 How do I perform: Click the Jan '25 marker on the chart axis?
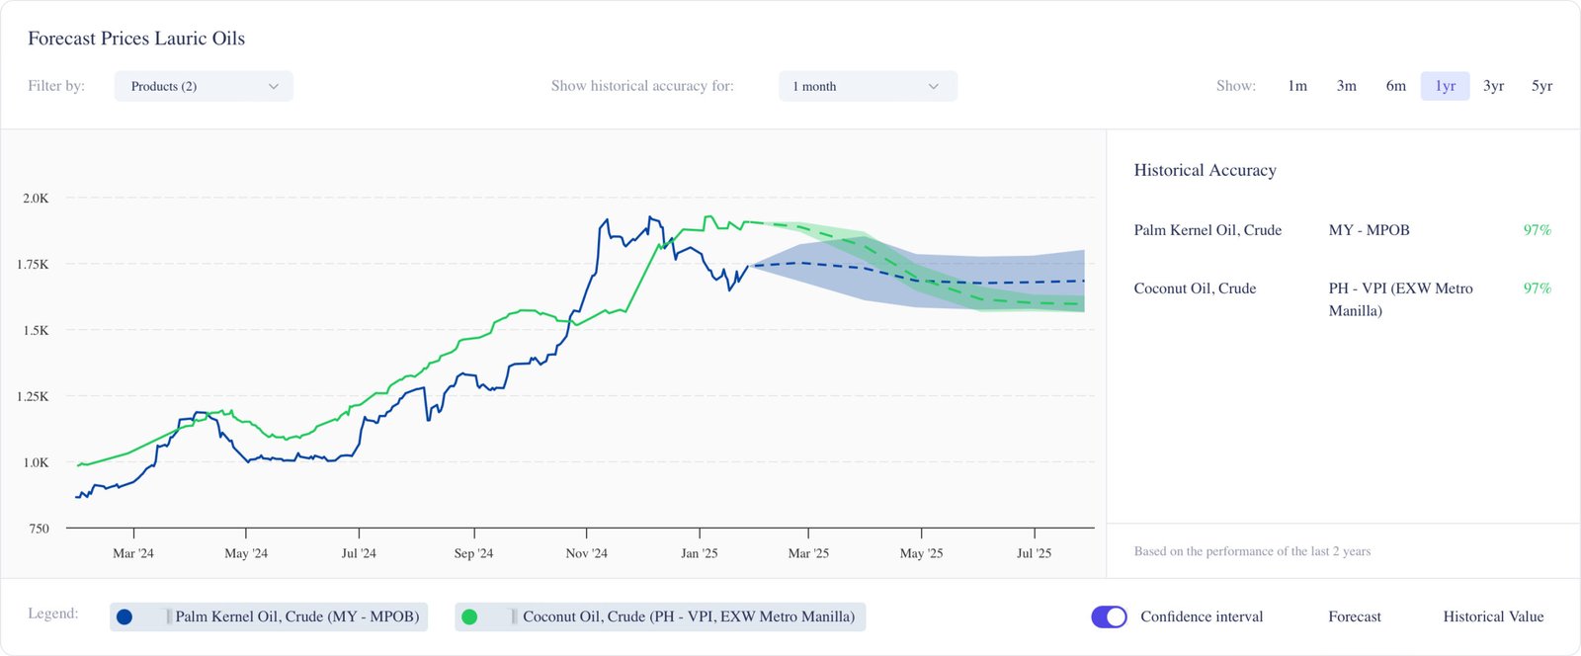699,553
